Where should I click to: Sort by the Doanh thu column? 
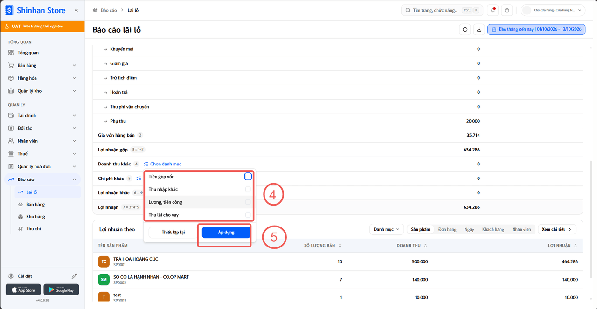412,246
